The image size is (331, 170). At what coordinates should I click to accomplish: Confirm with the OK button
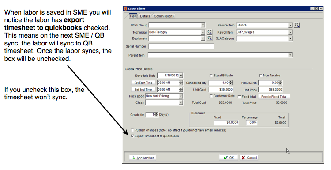(x=229, y=158)
